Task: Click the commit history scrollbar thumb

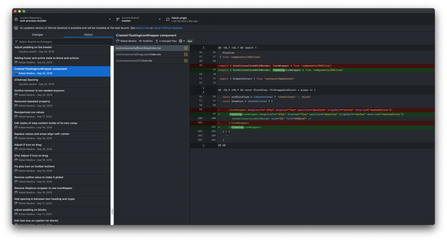Action: (112, 211)
